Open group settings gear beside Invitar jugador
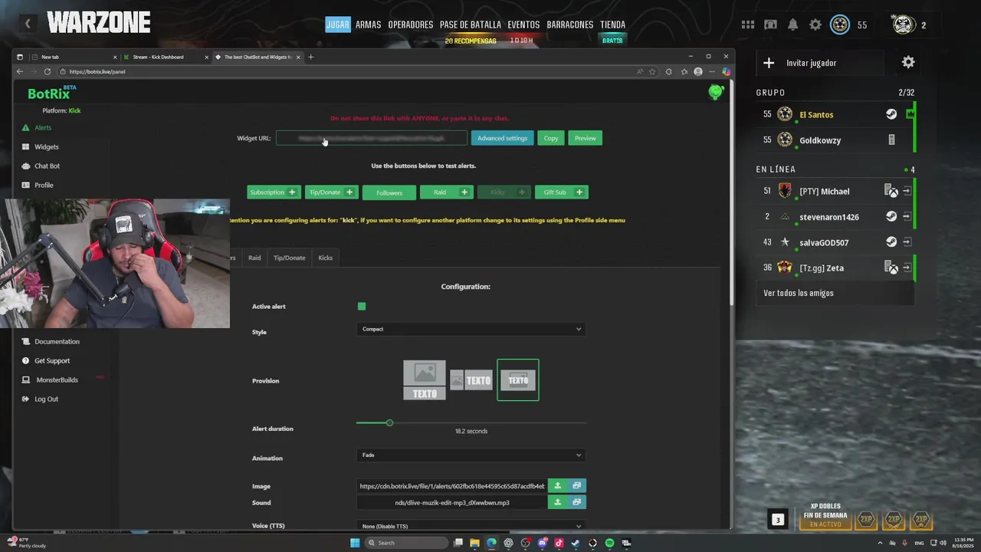This screenshot has height=552, width=981. (908, 62)
